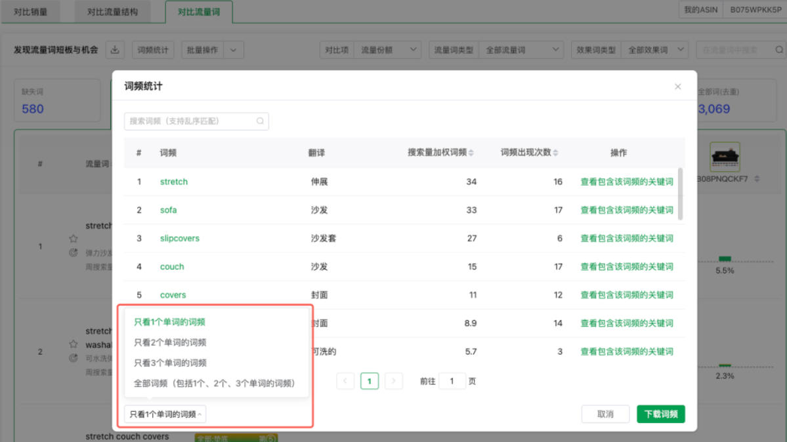
Task: Click 查看包含该词频的关键词 for sofa
Action: [626, 210]
